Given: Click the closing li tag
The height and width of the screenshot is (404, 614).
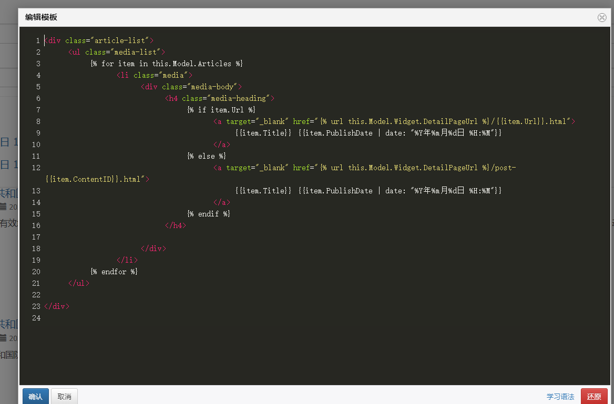Looking at the screenshot, I should 127,260.
